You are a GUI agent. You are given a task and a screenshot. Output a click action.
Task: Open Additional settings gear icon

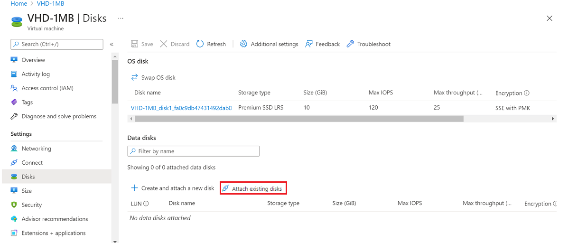pos(244,44)
